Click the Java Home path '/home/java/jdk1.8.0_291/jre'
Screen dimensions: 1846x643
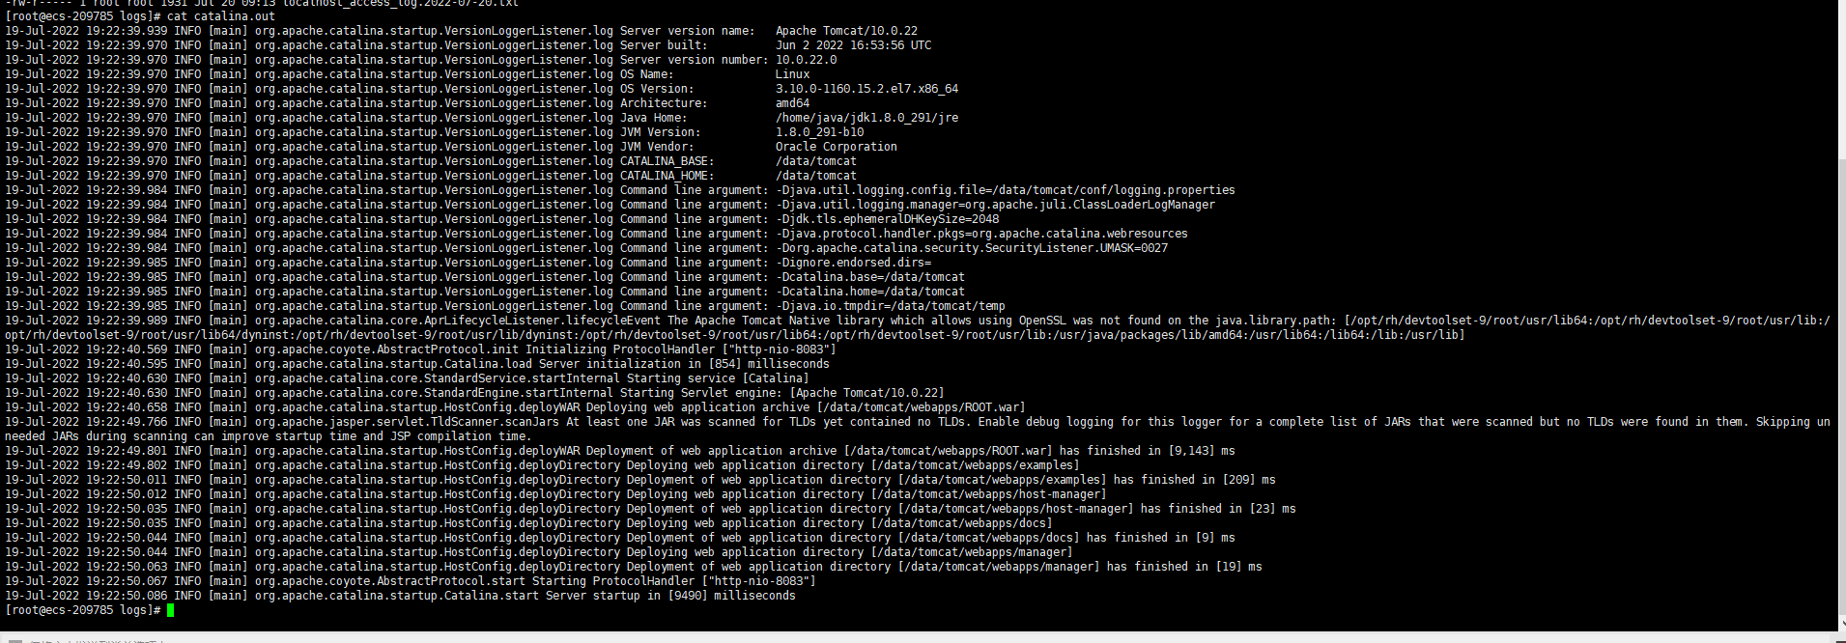tap(866, 118)
